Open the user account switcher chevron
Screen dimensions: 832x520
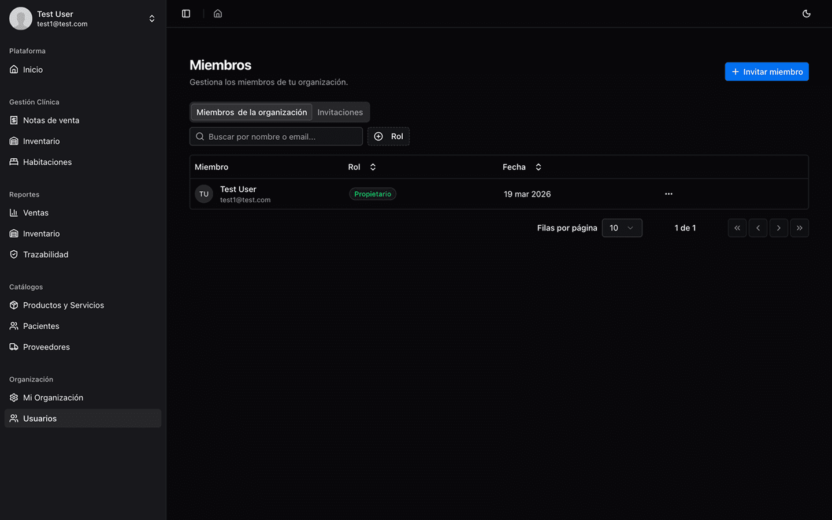click(x=151, y=18)
